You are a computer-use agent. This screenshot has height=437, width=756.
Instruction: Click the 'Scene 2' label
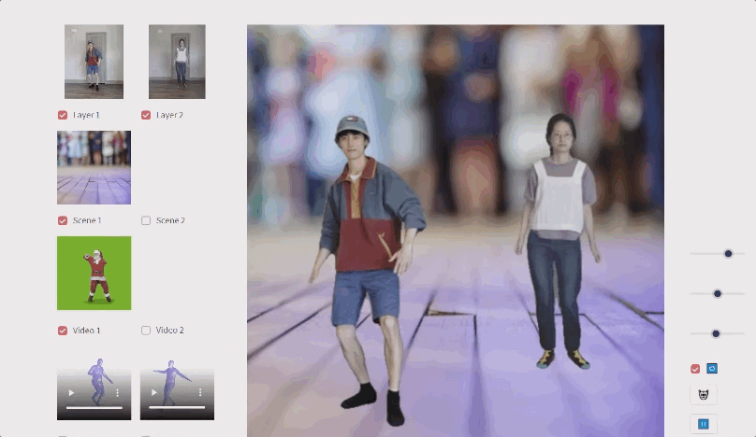coord(170,220)
